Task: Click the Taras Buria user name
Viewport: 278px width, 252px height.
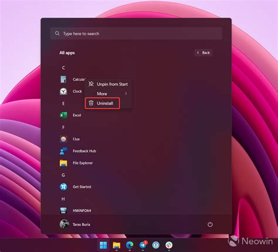Action: tap(82, 224)
